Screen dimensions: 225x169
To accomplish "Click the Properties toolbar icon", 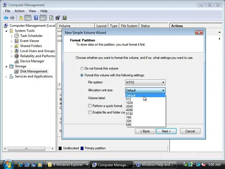I will click(x=58, y=18).
